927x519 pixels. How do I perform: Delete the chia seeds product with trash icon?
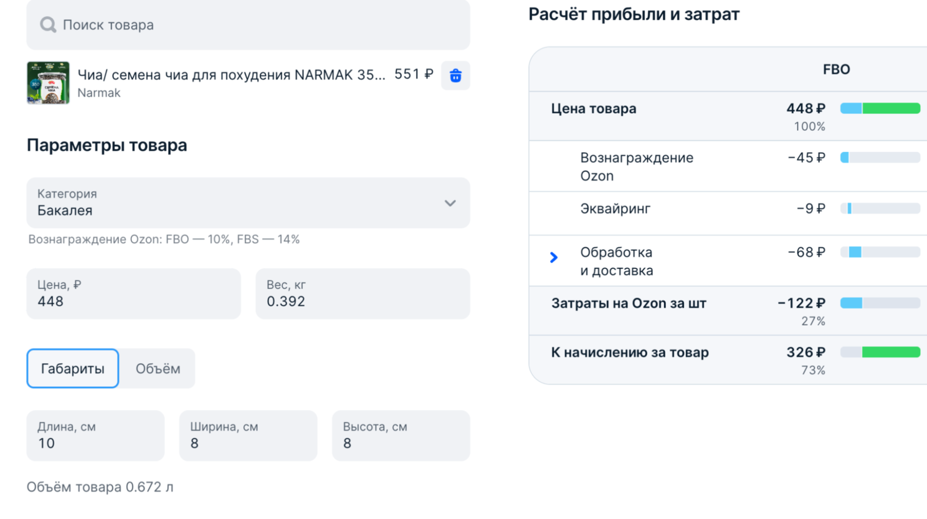[455, 75]
